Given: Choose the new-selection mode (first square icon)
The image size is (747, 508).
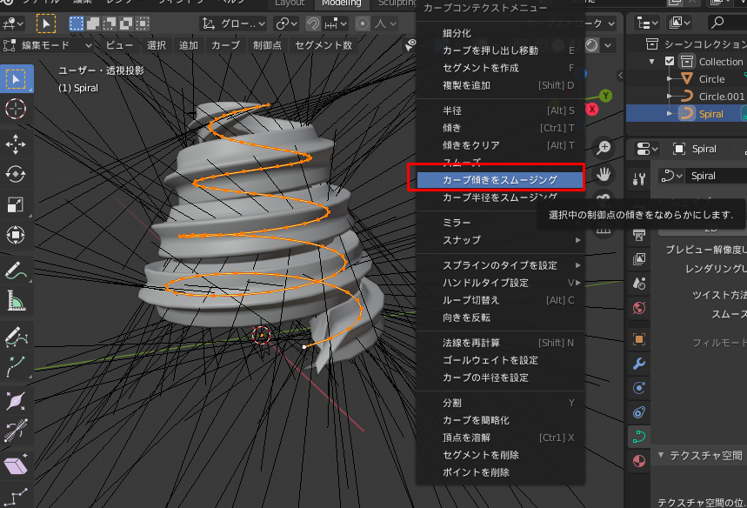Looking at the screenshot, I should pyautogui.click(x=77, y=23).
